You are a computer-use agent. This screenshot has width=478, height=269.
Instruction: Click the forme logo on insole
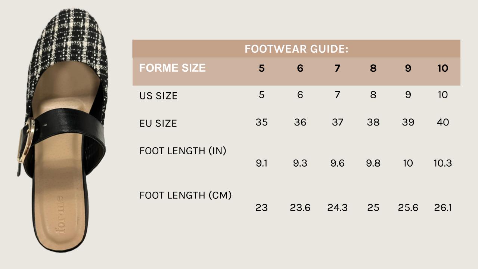pos(61,215)
